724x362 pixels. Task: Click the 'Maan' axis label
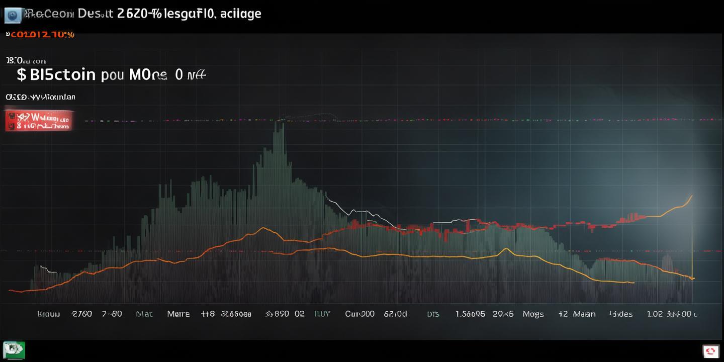pos(585,314)
